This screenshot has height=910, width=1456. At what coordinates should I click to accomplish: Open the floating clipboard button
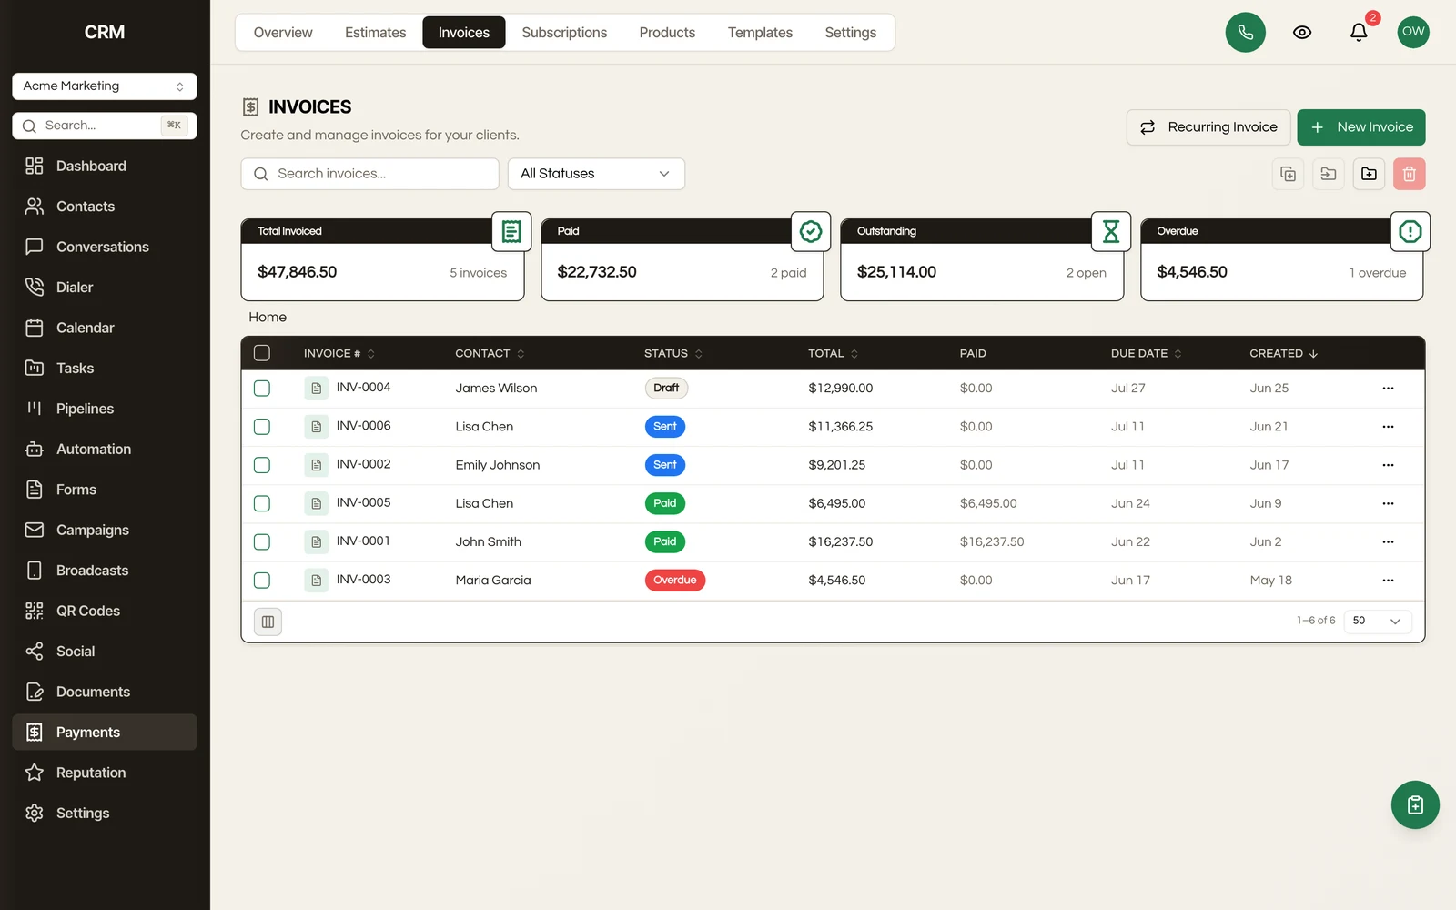pyautogui.click(x=1415, y=804)
